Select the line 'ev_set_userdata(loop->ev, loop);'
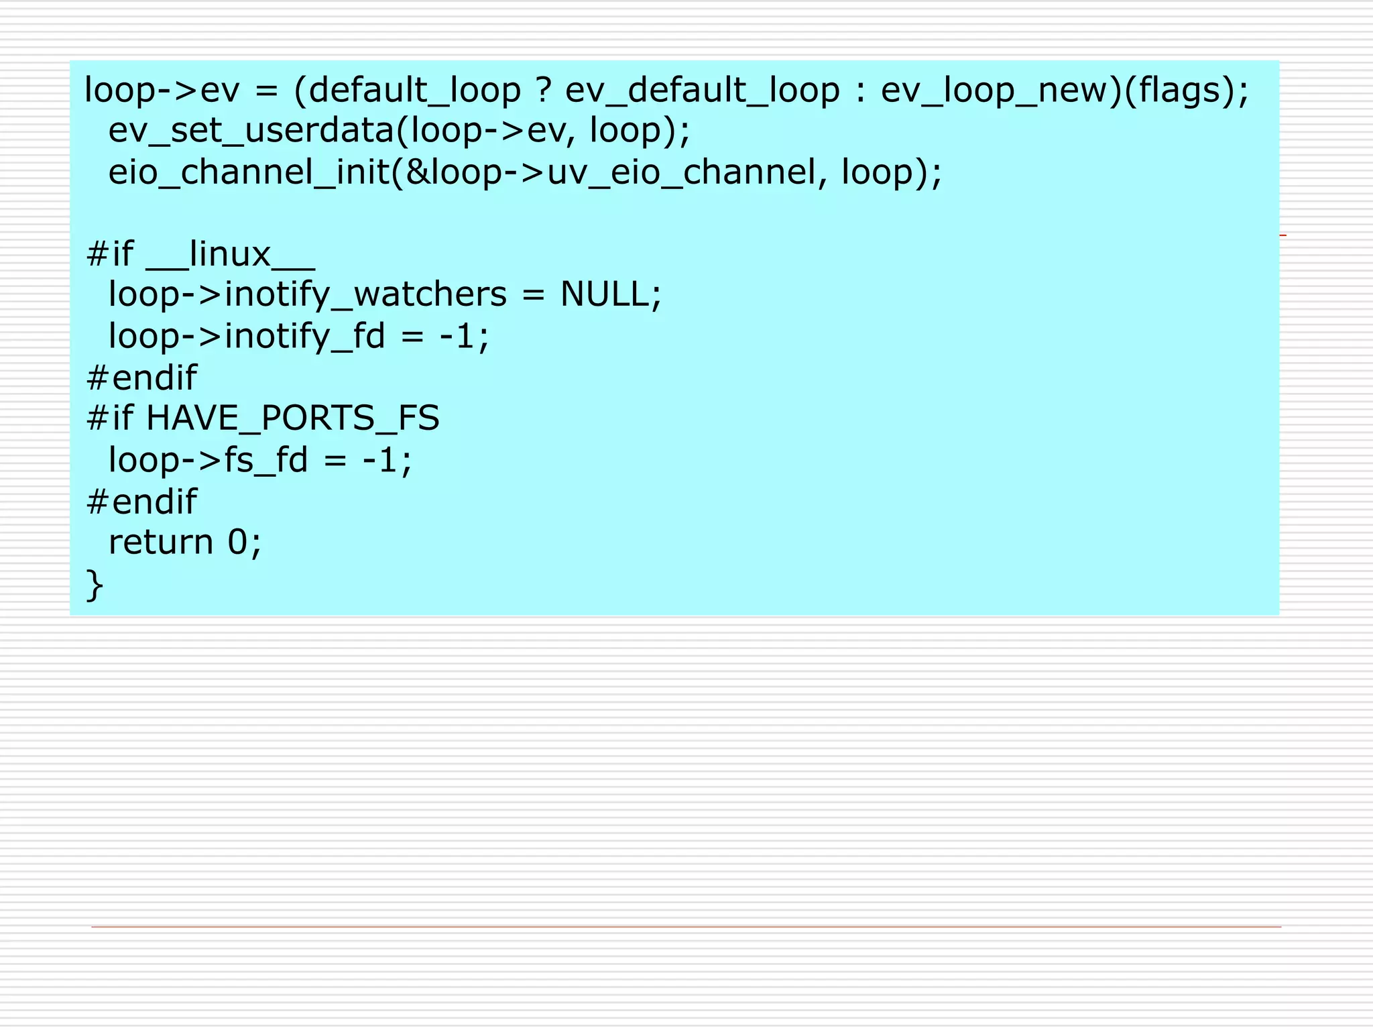 [399, 131]
